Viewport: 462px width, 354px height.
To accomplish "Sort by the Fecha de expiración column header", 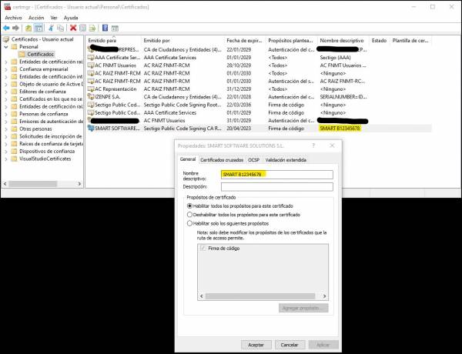I will (x=245, y=41).
